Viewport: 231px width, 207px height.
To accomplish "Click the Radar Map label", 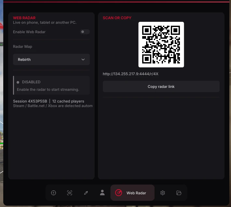I will pos(22,47).
